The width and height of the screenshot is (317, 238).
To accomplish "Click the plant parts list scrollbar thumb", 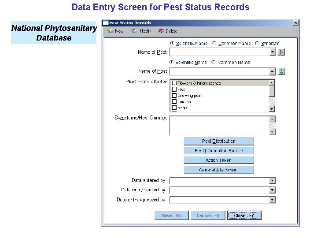I will coord(272,91).
